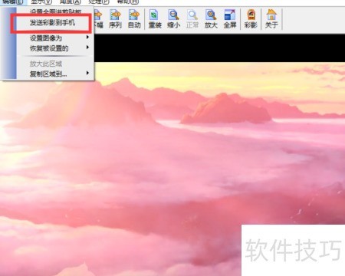
Task: Open the 处理(P) menu
Action: pos(99,2)
